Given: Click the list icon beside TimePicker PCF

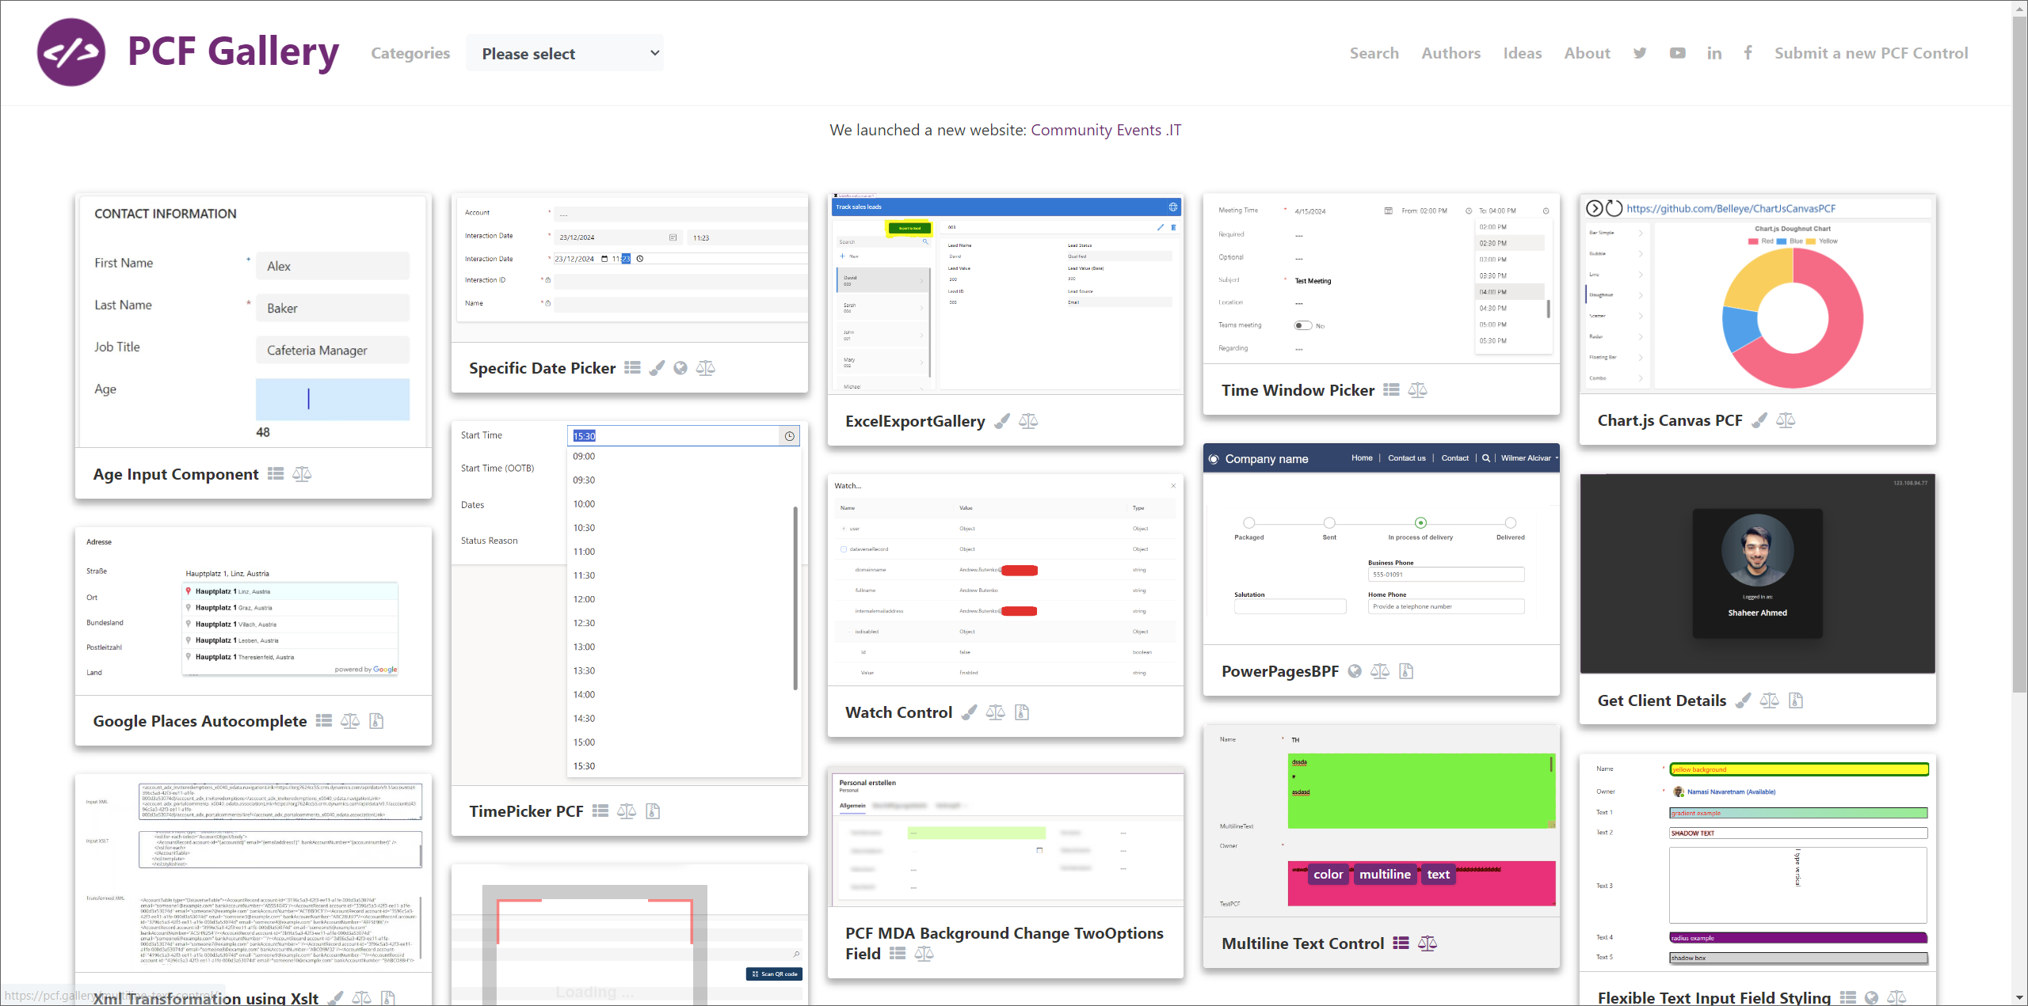Looking at the screenshot, I should tap(600, 810).
